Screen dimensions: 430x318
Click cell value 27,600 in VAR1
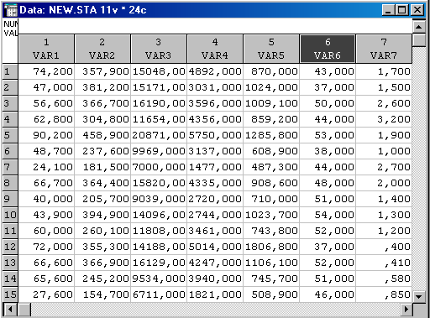[x=46, y=295]
